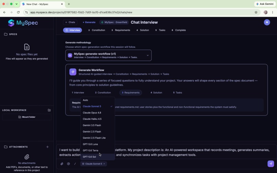Click the Attachments folder icon
The height and width of the screenshot is (173, 277).
[x=5, y=147]
